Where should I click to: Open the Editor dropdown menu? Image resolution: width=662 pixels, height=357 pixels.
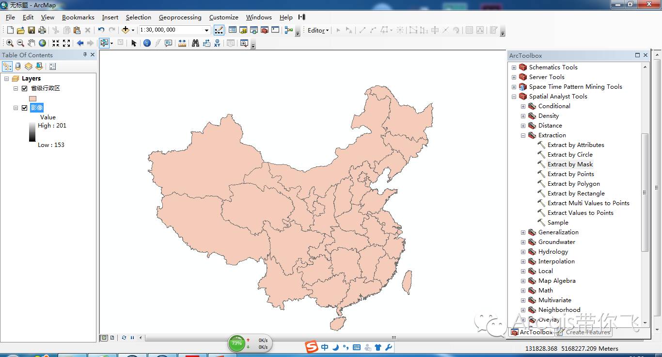tap(318, 30)
